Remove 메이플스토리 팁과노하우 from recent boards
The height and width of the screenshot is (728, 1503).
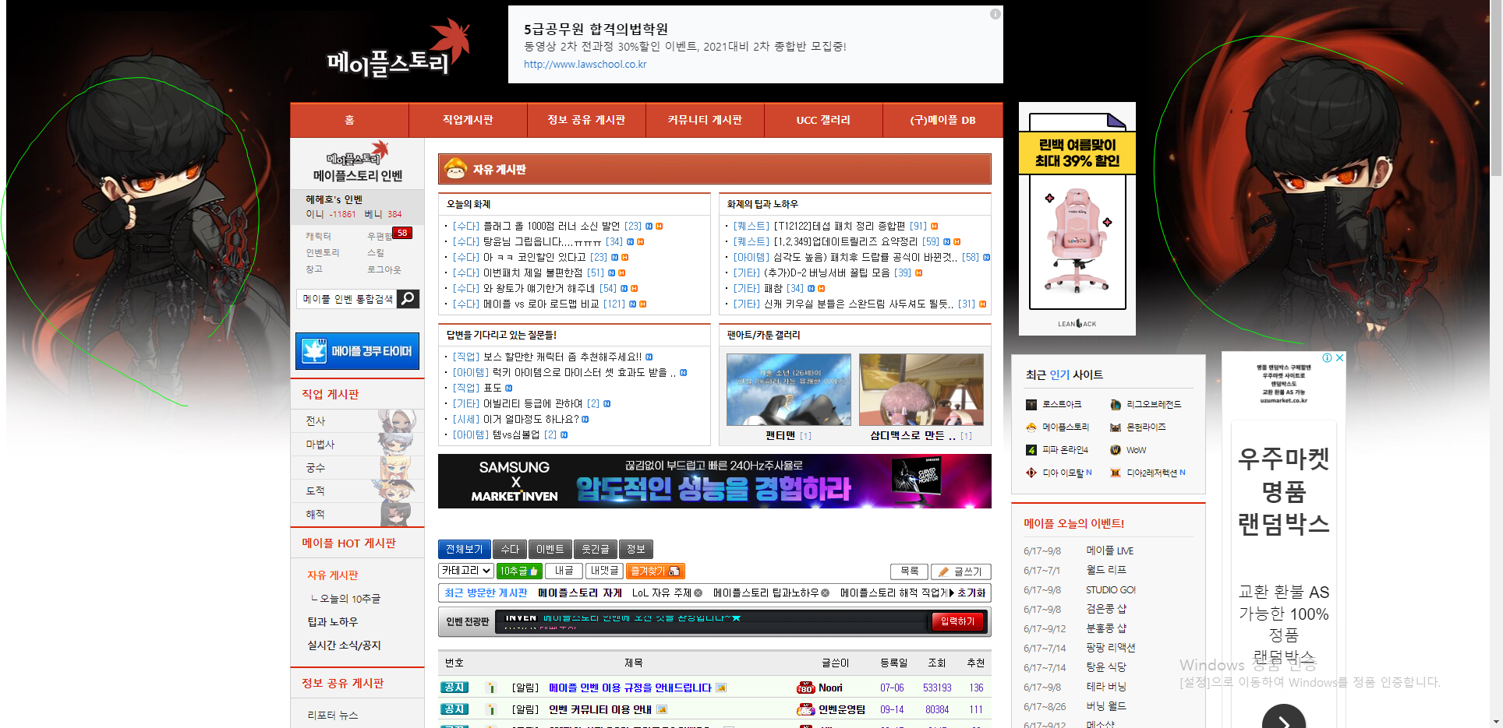(825, 593)
